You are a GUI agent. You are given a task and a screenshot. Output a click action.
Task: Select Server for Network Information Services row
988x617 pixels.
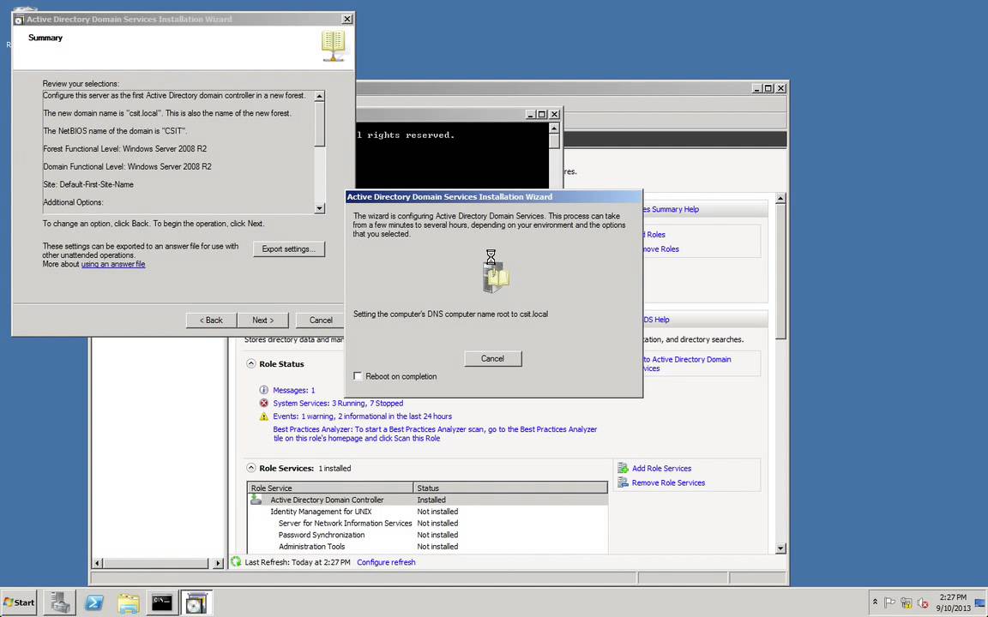tap(428, 524)
